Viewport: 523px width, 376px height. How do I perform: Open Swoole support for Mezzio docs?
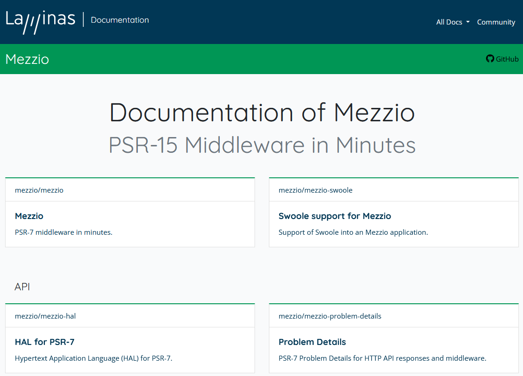click(335, 216)
